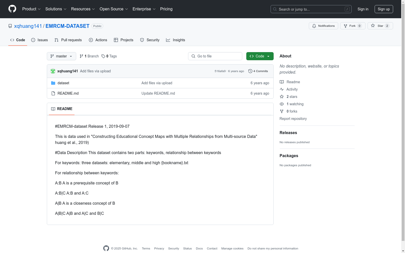Open the Enterprise dropdown
405x253 pixels.
coord(144,9)
